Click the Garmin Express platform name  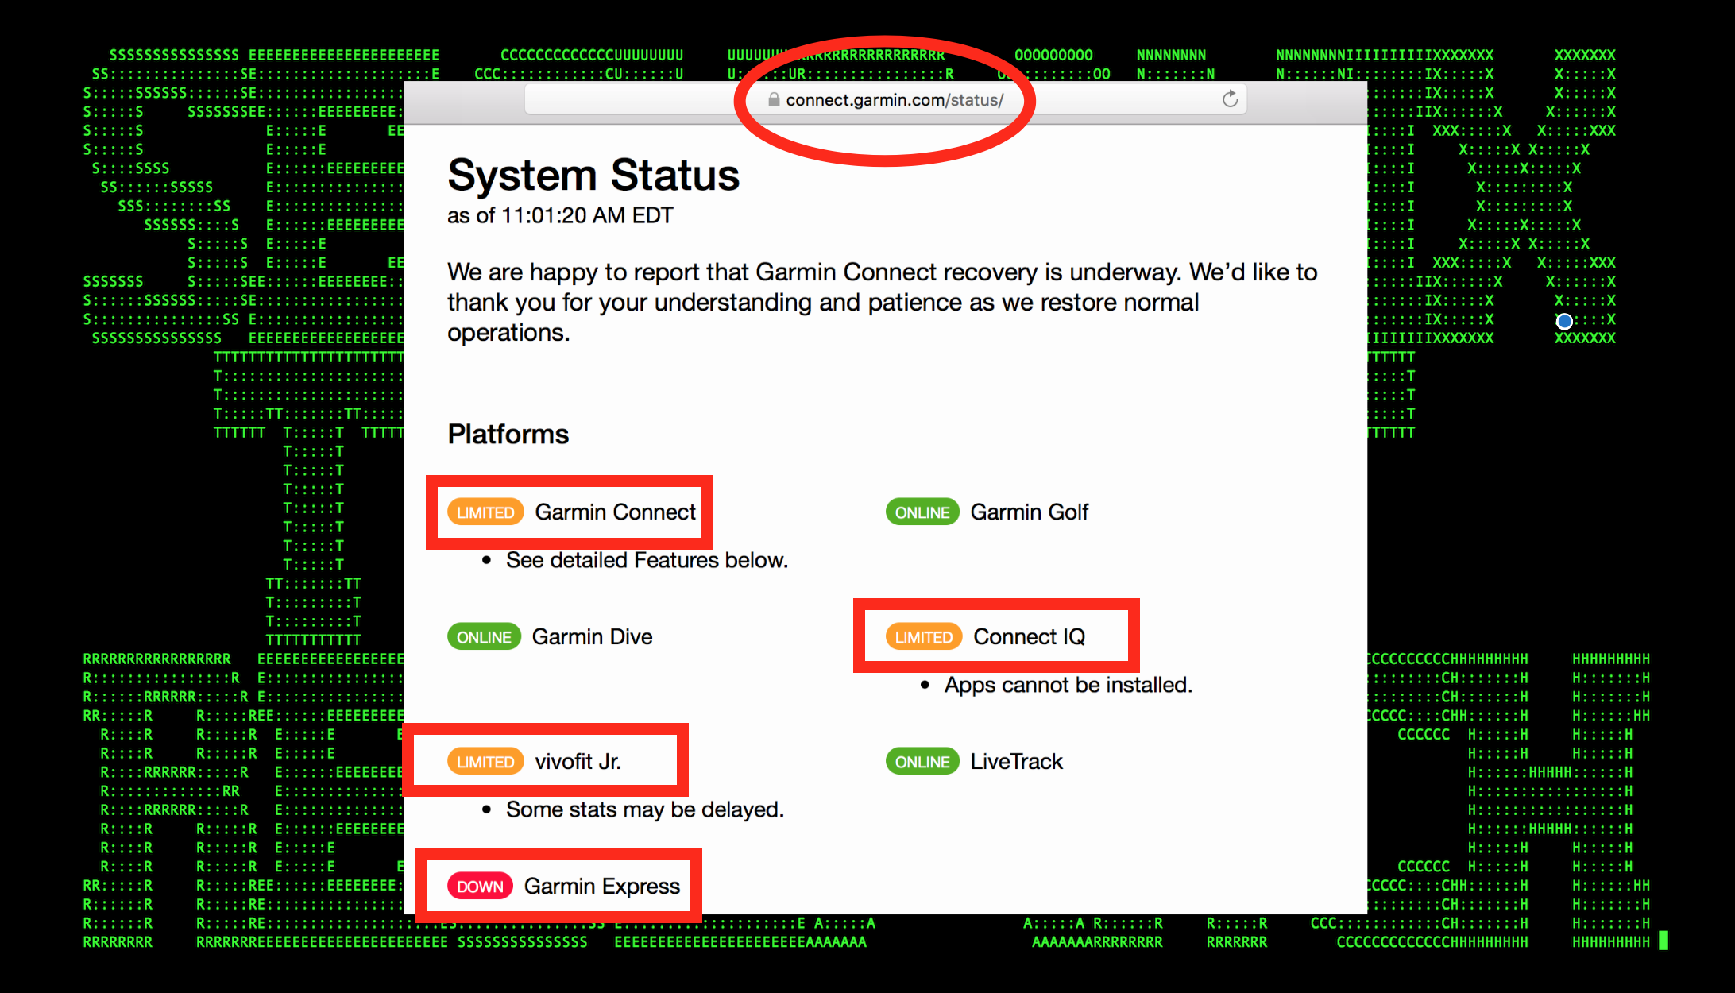[601, 887]
